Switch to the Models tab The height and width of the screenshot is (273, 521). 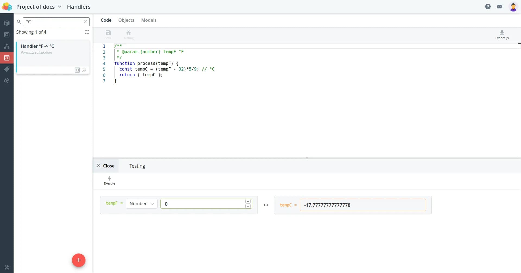coord(149,20)
